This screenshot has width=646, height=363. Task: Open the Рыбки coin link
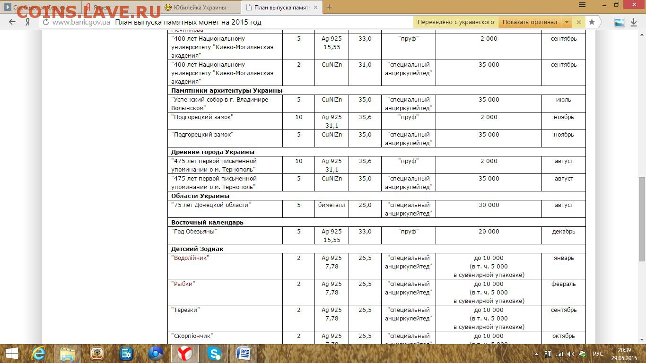click(183, 284)
